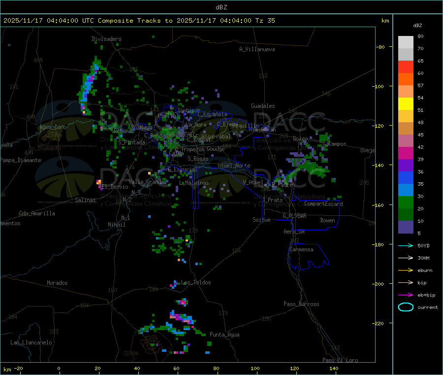Click the Divisadero map label
Screen dimensions: 443x375
coord(106,39)
